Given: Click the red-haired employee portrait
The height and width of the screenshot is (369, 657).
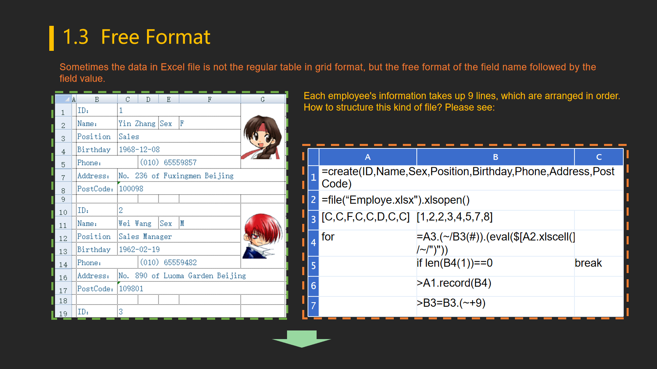Looking at the screenshot, I should (x=262, y=236).
